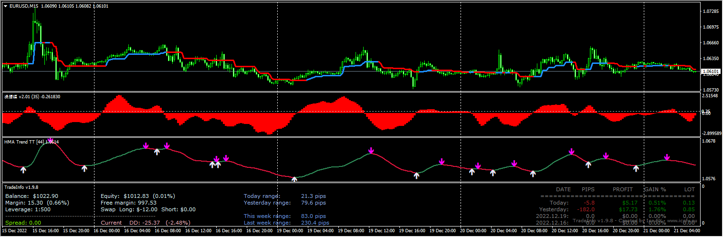Click the 21 Dec 04:00 time axis label
The width and height of the screenshot is (723, 237).
point(687,231)
